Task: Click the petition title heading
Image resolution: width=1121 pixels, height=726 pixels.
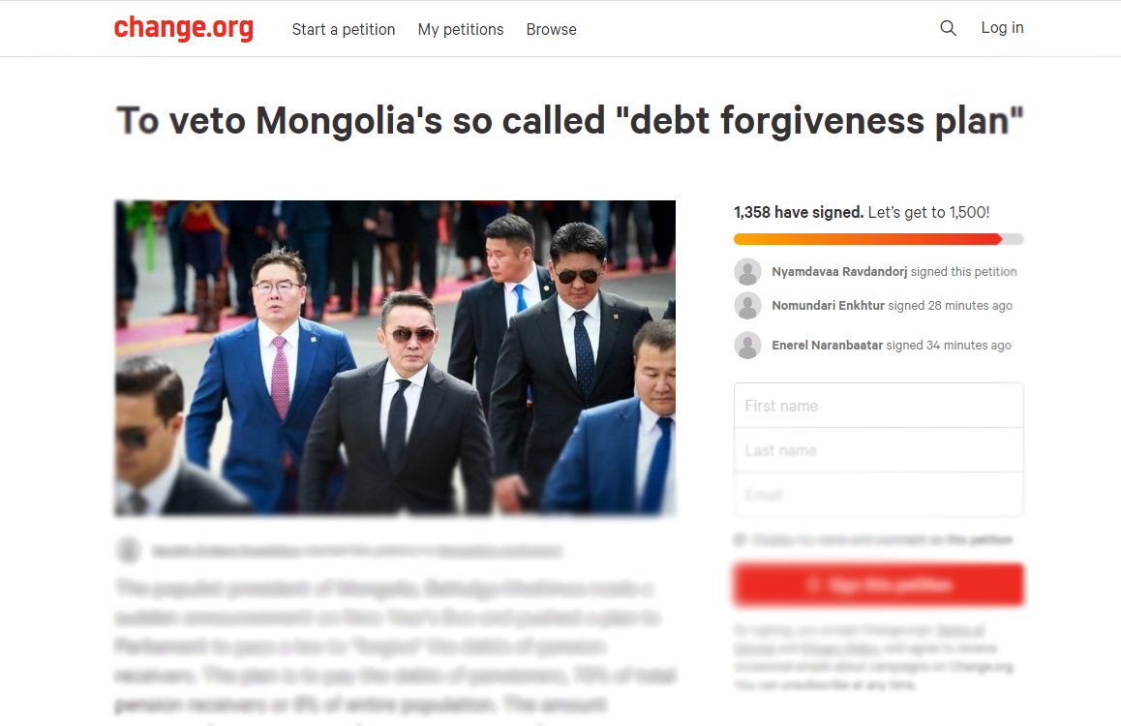Action: 570,120
